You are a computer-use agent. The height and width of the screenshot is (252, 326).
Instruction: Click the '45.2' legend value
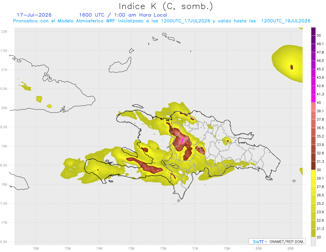(320, 69)
